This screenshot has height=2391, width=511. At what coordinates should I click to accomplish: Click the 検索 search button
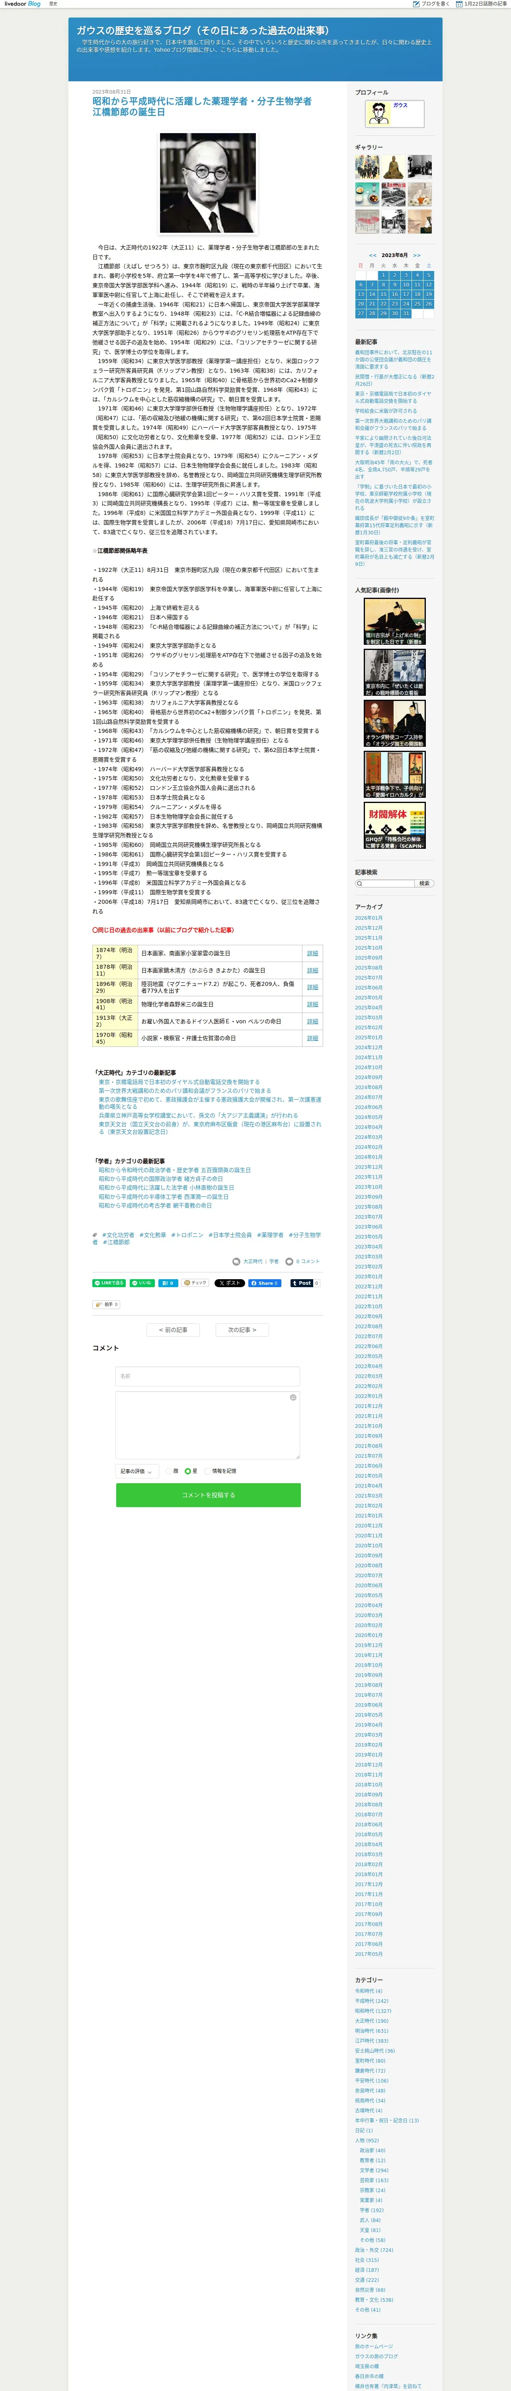pyautogui.click(x=424, y=883)
